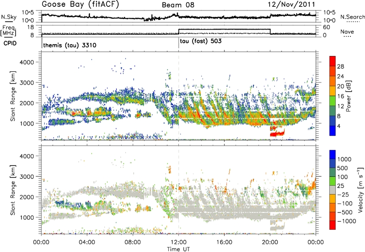Click the '16:00' time axis tick label
This screenshot has height=252, width=365.
point(224,242)
